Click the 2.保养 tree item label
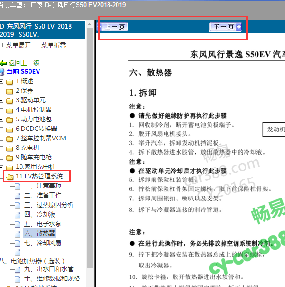 (x=25, y=90)
